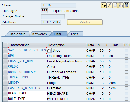Click the Create blank page icon
Viewport: 130px width, 102px height.
click(115, 5)
